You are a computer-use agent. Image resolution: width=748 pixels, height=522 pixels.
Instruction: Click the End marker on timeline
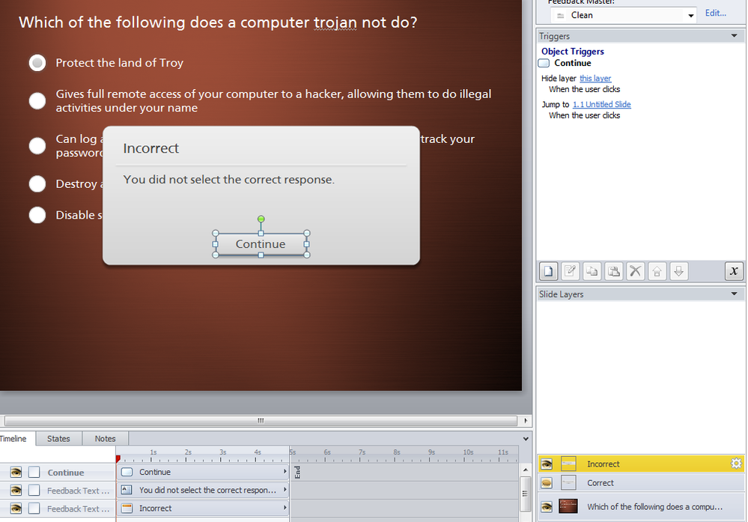[x=297, y=472]
